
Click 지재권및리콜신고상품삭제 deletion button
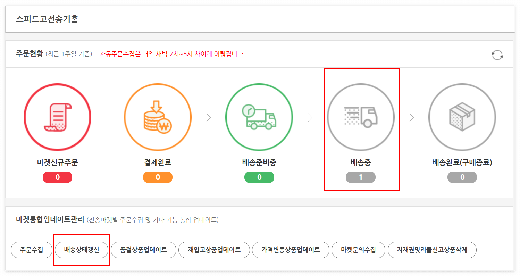(x=432, y=250)
